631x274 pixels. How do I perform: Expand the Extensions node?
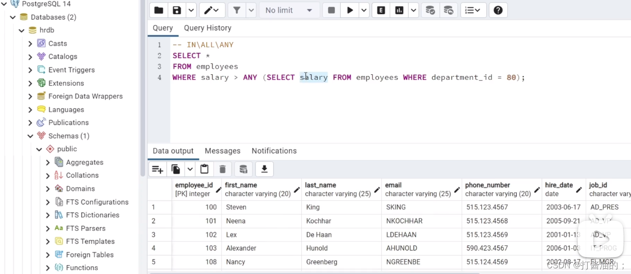click(x=30, y=83)
